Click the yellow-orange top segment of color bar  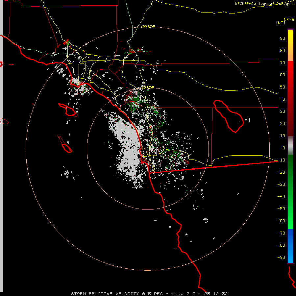click(x=290, y=45)
